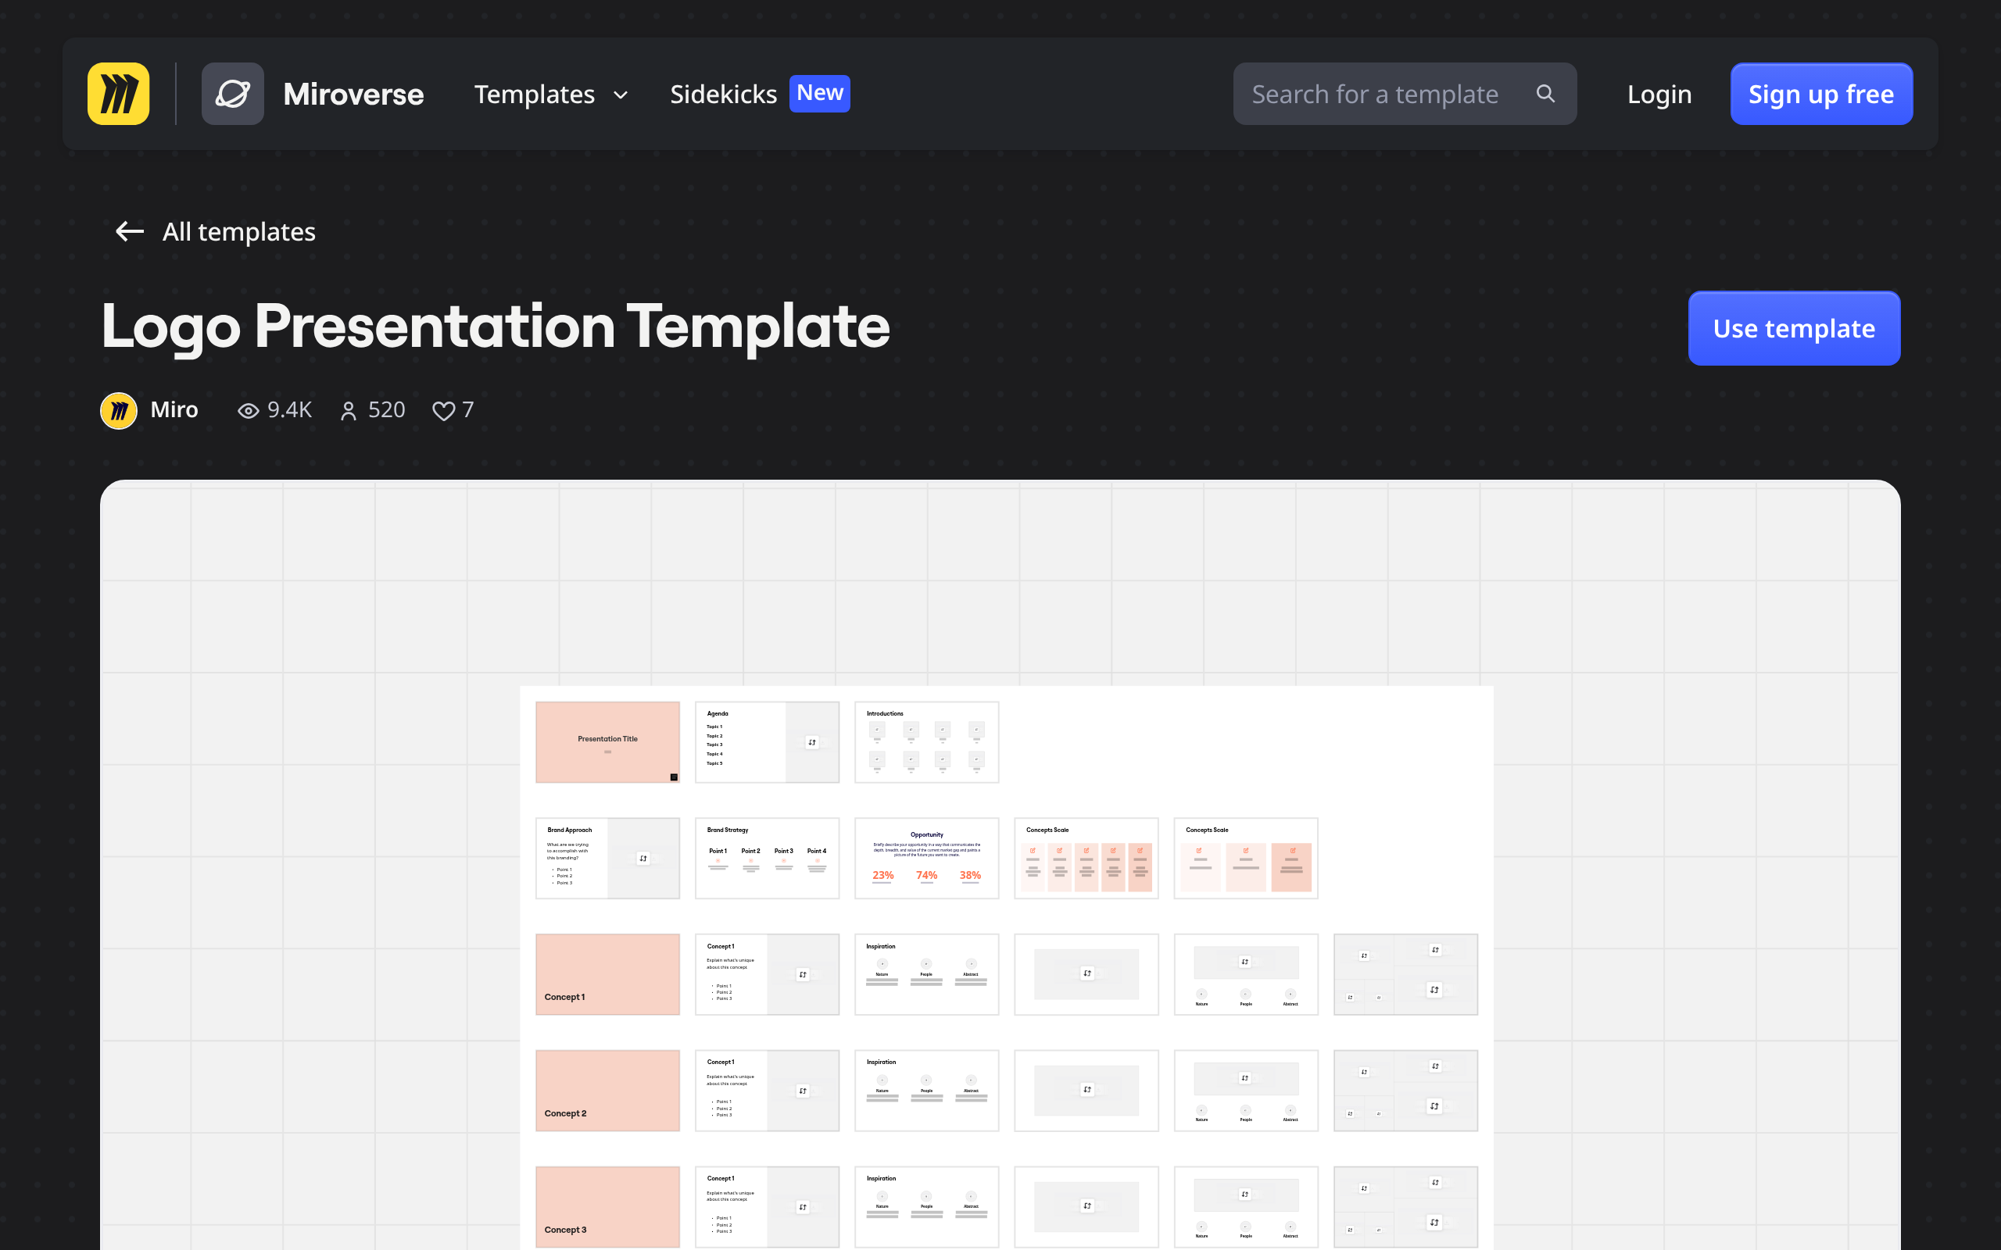Open the Miroverse home link
This screenshot has height=1250, width=2001.
[x=353, y=95]
